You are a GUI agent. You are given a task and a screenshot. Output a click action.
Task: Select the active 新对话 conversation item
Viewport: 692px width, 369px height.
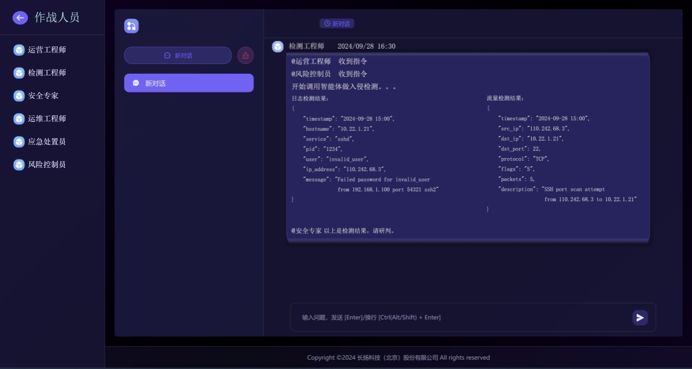pos(189,83)
